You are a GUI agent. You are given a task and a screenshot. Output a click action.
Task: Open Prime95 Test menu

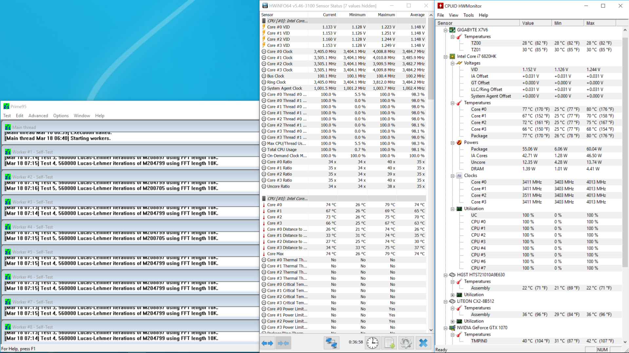tap(7, 115)
